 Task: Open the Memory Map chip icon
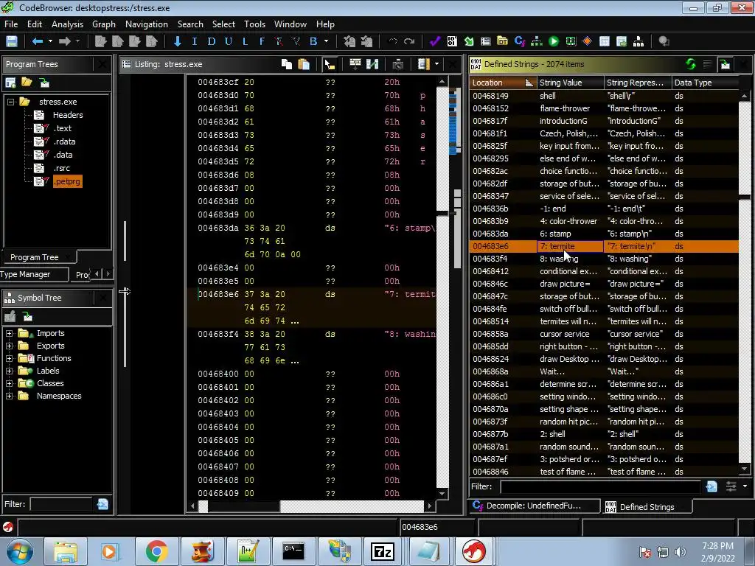[x=571, y=41]
